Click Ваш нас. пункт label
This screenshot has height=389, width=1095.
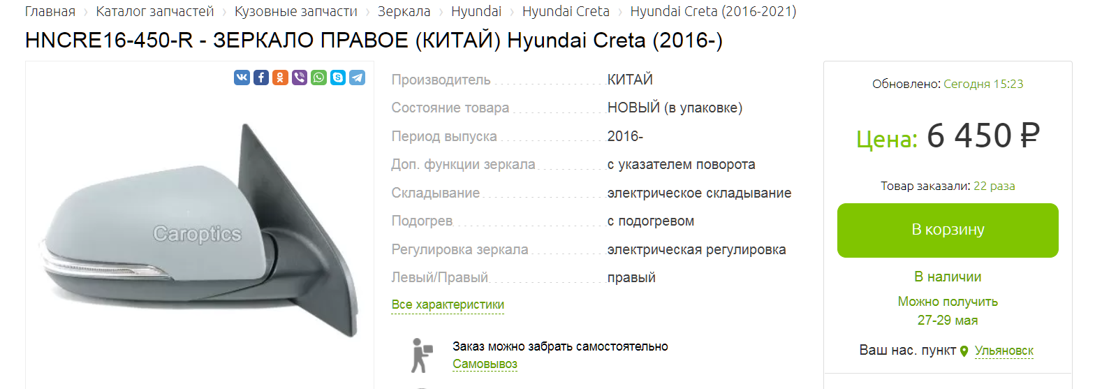[908, 351]
